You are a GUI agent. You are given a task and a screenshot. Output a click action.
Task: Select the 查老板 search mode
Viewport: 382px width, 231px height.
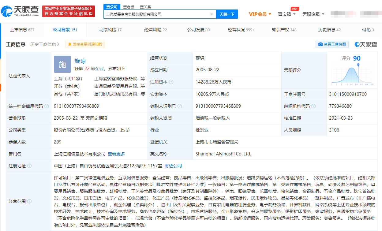[129, 7]
